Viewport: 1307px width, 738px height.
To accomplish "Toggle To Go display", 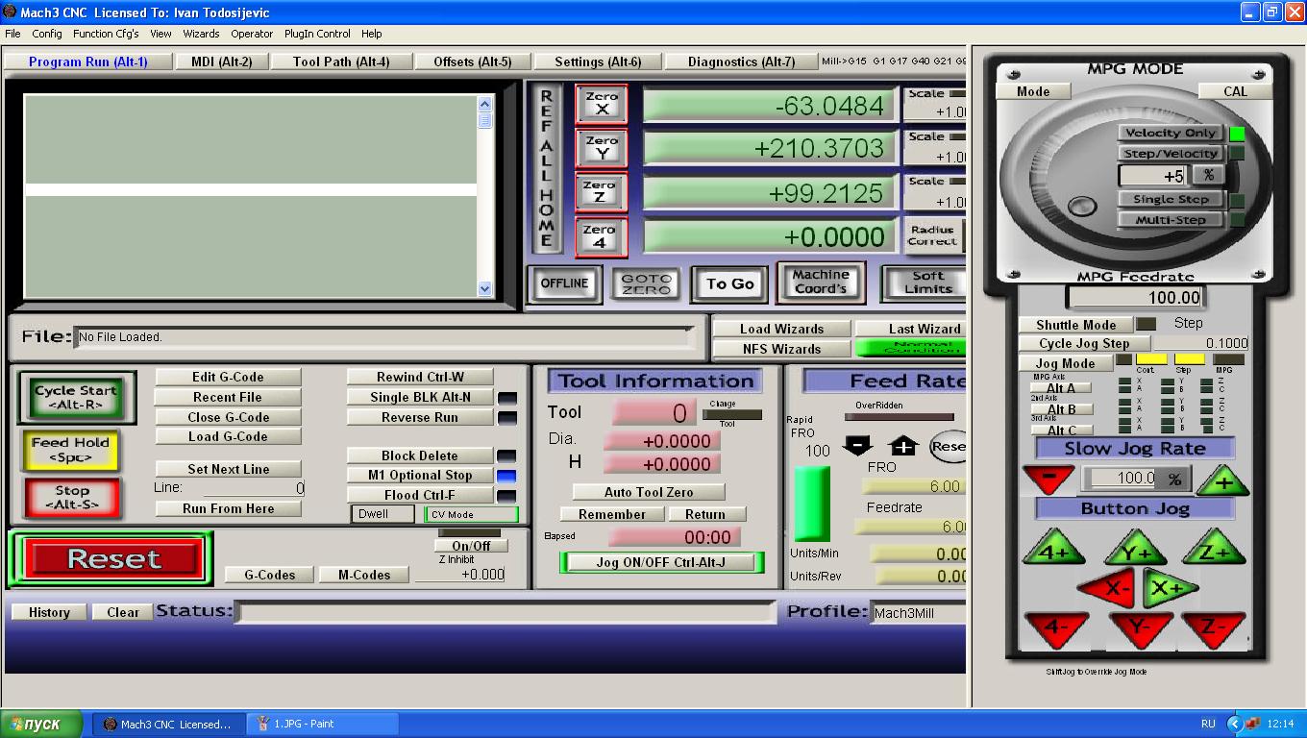I will [729, 283].
